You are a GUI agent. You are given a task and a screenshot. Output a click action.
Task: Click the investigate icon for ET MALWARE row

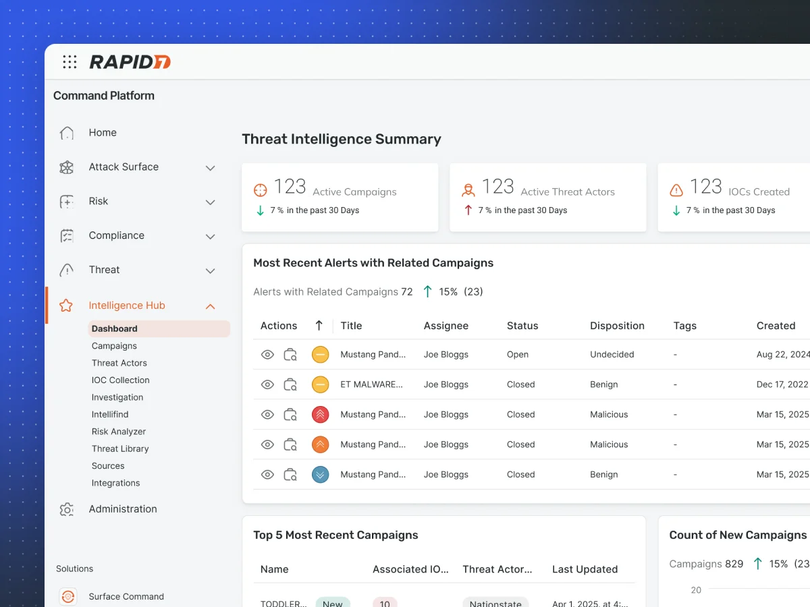290,384
